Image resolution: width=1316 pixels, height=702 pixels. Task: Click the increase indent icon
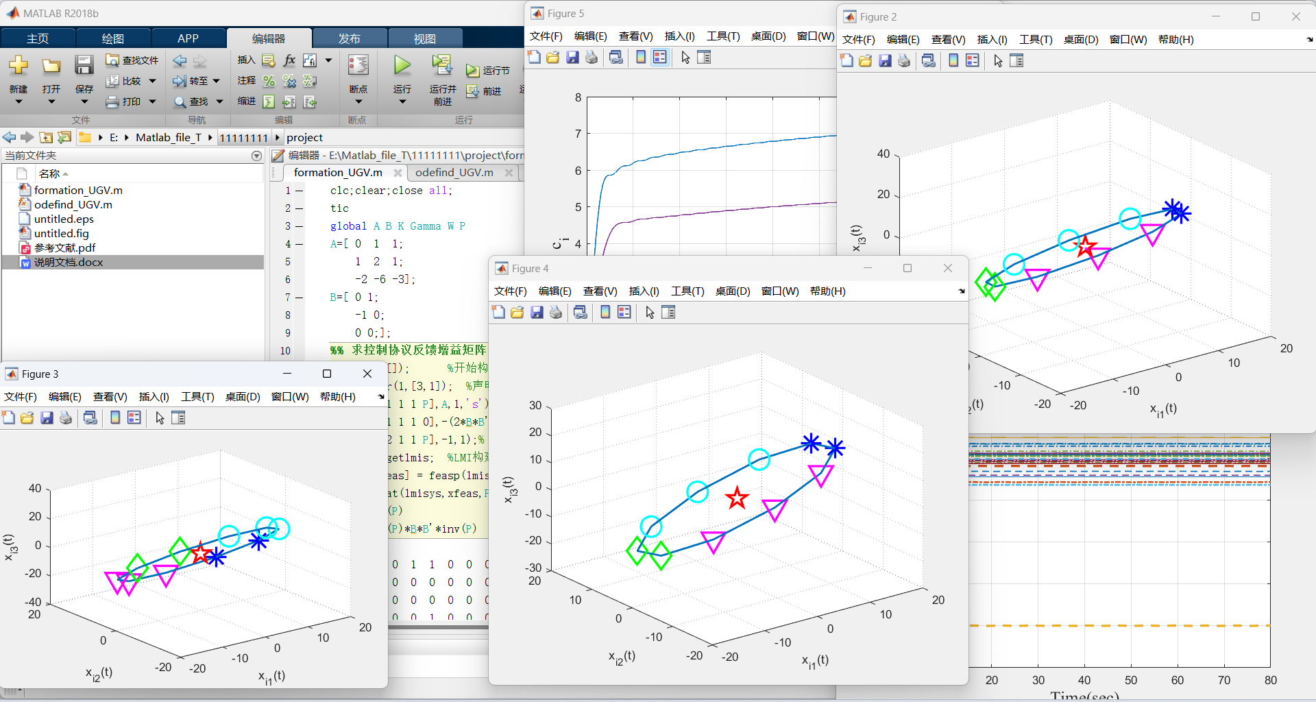coord(289,101)
